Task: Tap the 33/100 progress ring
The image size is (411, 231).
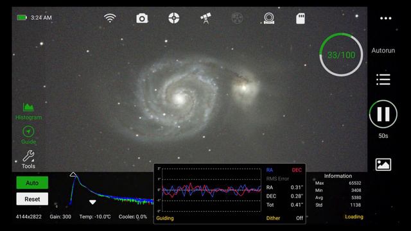Action: [x=341, y=55]
